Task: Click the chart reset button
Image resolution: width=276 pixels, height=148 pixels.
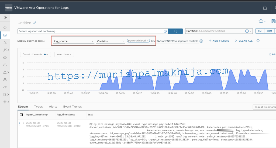Action: click(272, 55)
